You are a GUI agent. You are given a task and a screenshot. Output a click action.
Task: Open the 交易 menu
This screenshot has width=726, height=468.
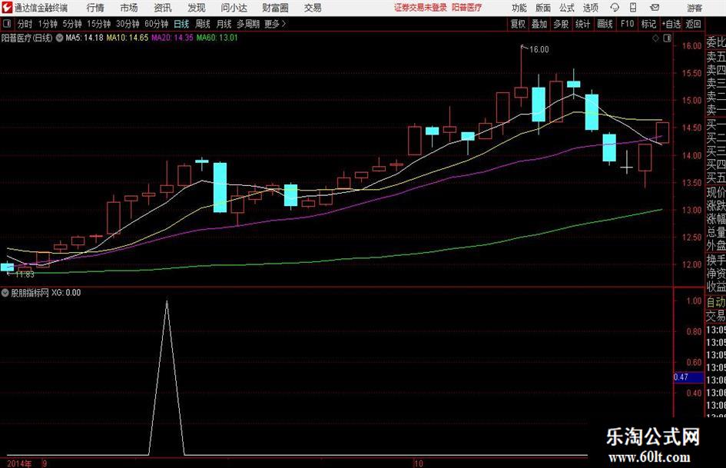[313, 8]
